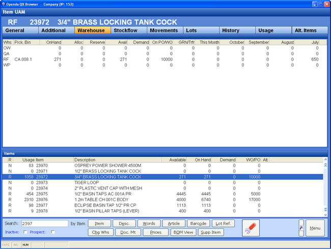Image resolution: width=331 pixels, height=249 pixels.
Task: Click the OnHand column header
Action: (x=50, y=42)
